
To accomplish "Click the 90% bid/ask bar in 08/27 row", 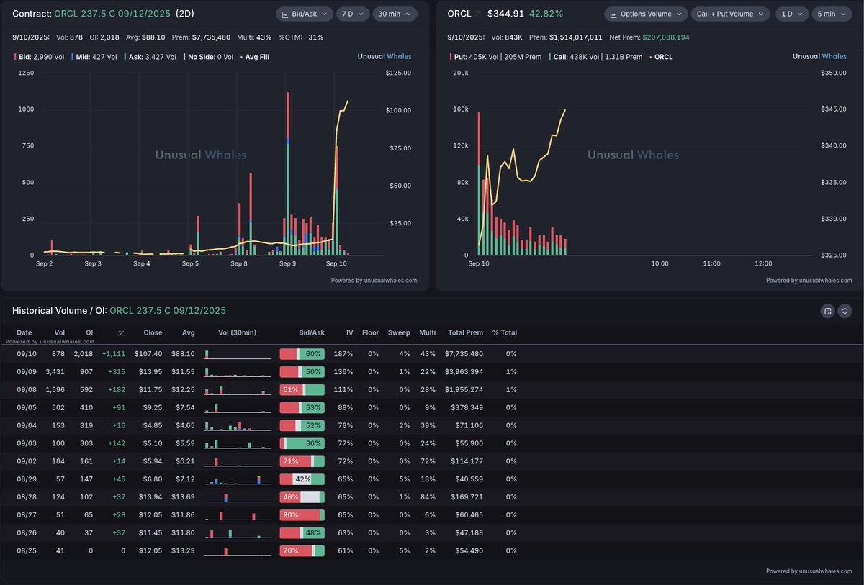I will click(x=302, y=515).
